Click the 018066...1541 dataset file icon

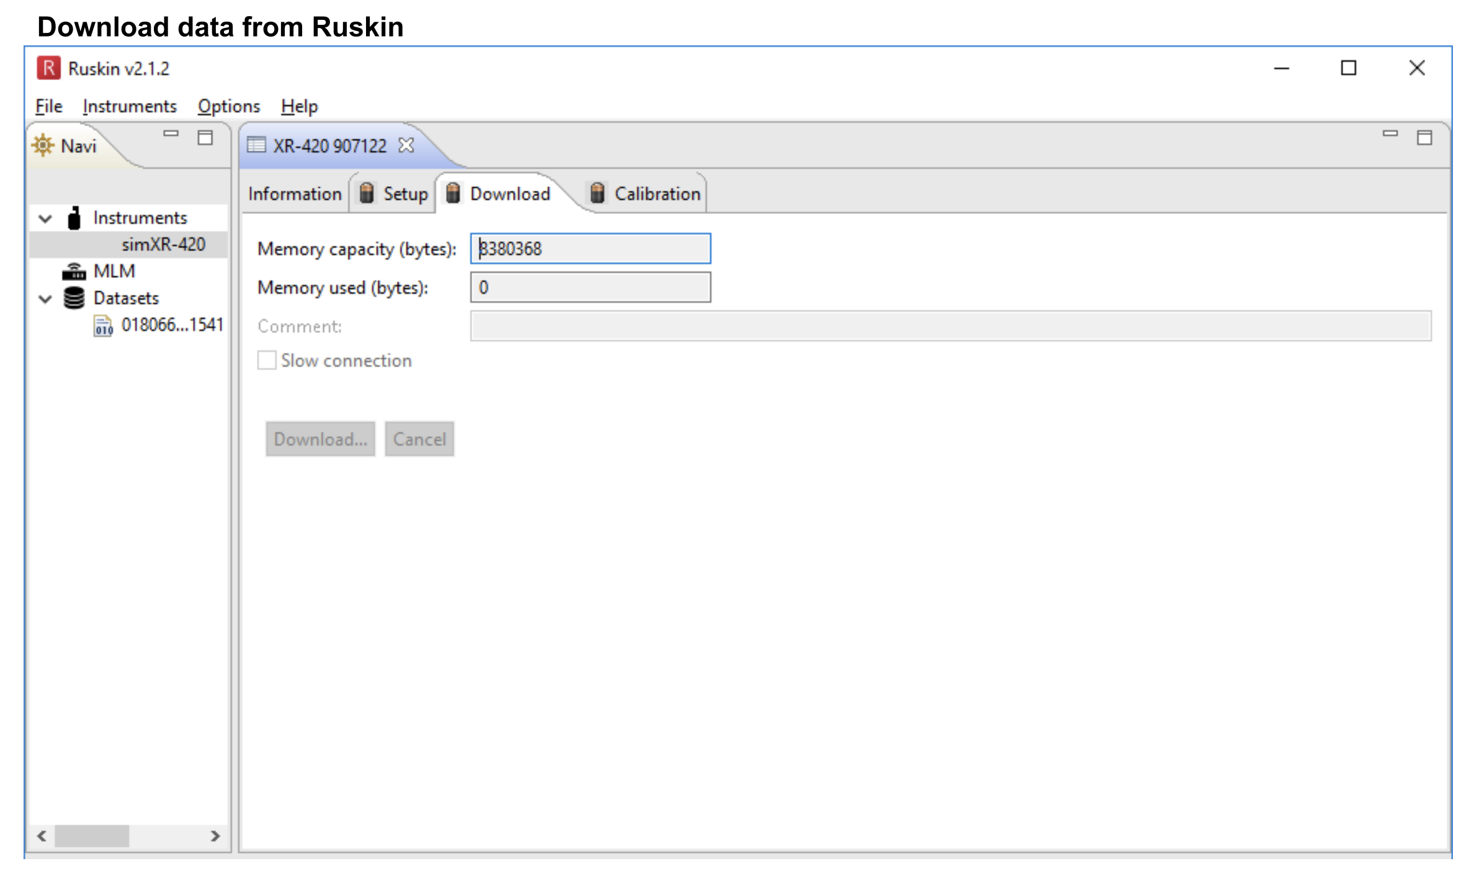coord(104,325)
